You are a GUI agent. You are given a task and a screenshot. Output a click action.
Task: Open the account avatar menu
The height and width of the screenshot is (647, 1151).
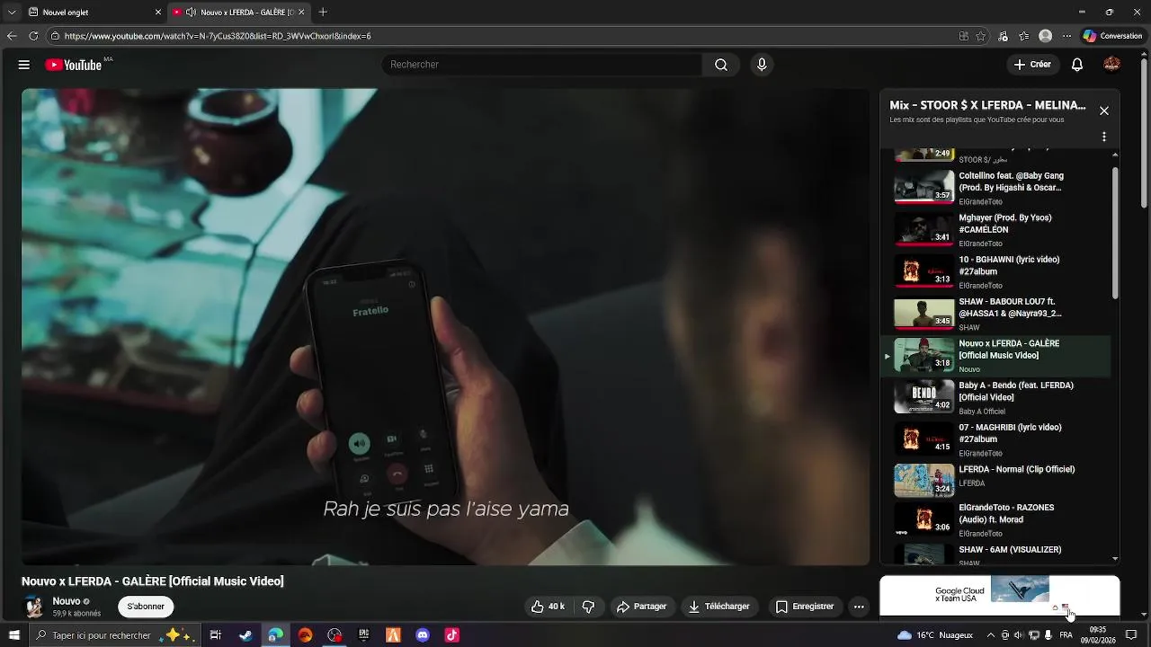1112,65
